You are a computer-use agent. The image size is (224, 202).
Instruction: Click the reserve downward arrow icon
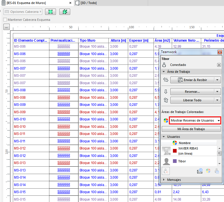pyautogui.click(x=166, y=92)
